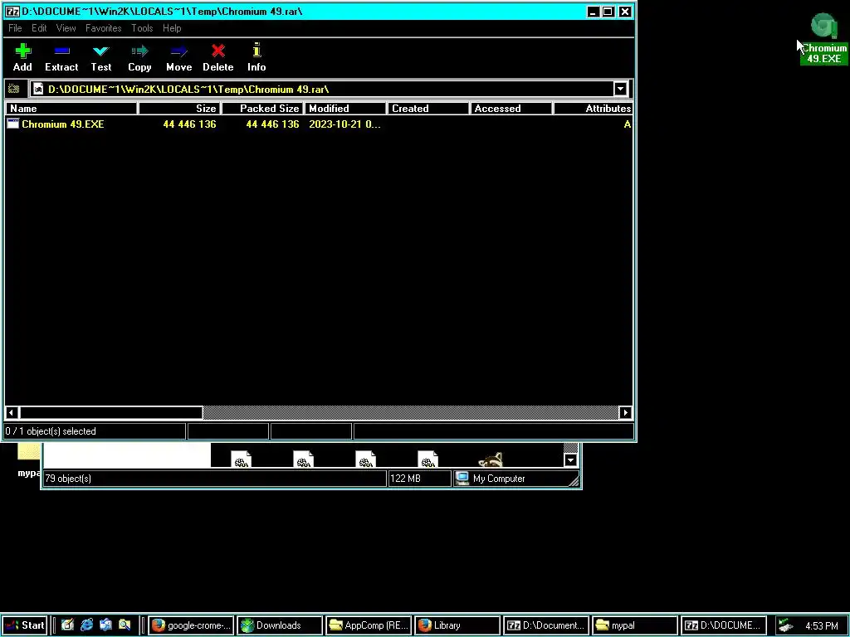Open the Info properties icon
Viewport: 850px width, 637px height.
[x=256, y=57]
